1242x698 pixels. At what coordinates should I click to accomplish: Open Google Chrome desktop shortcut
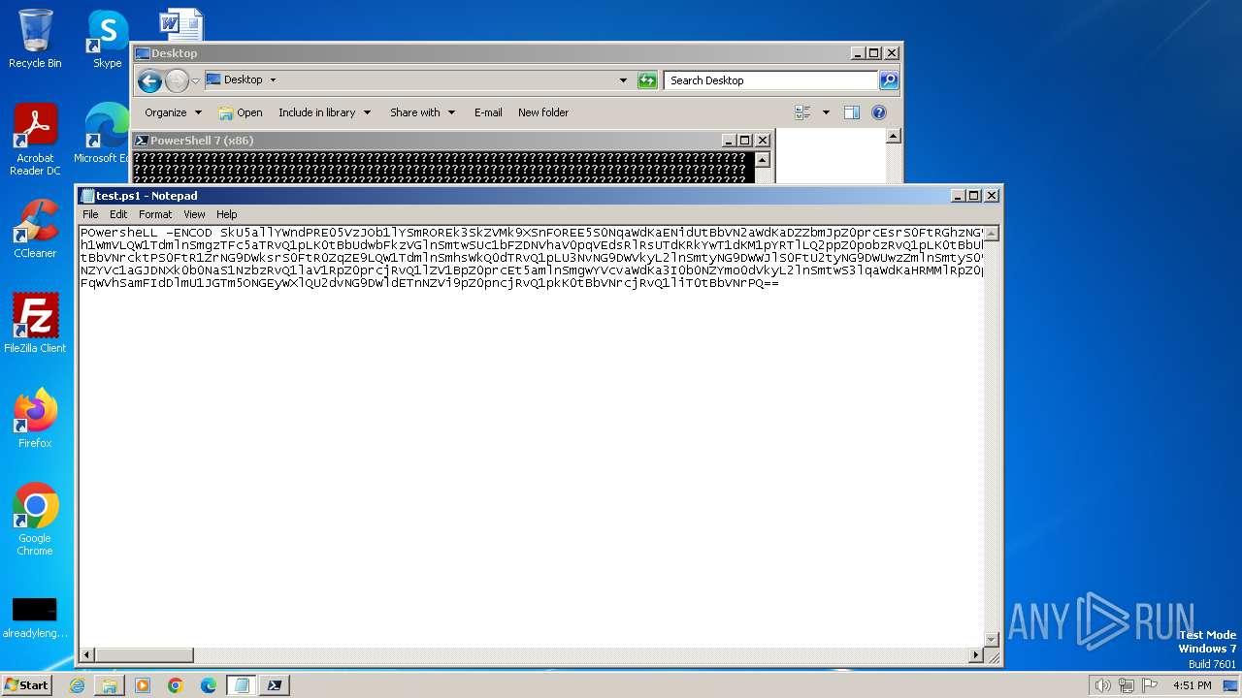coord(35,520)
